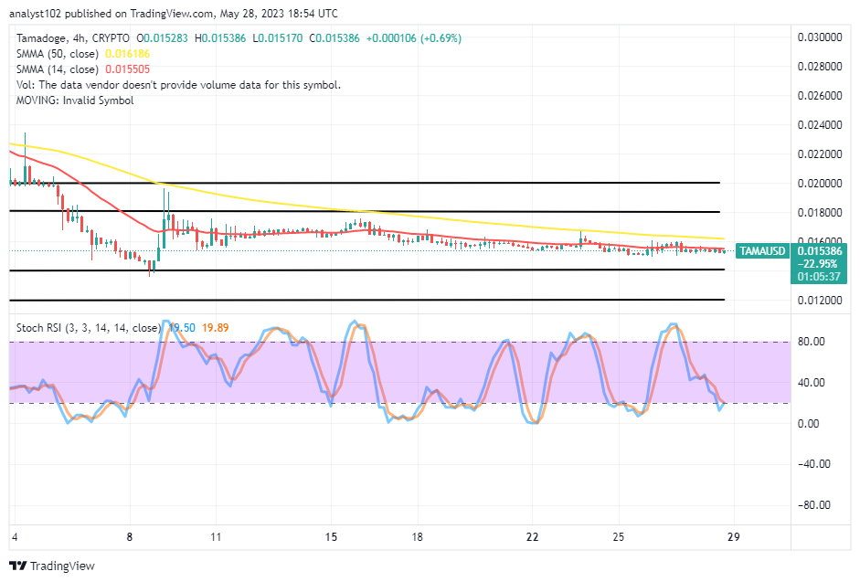860x582 pixels.
Task: Click the 0.022000 price axis label
Action: point(820,154)
